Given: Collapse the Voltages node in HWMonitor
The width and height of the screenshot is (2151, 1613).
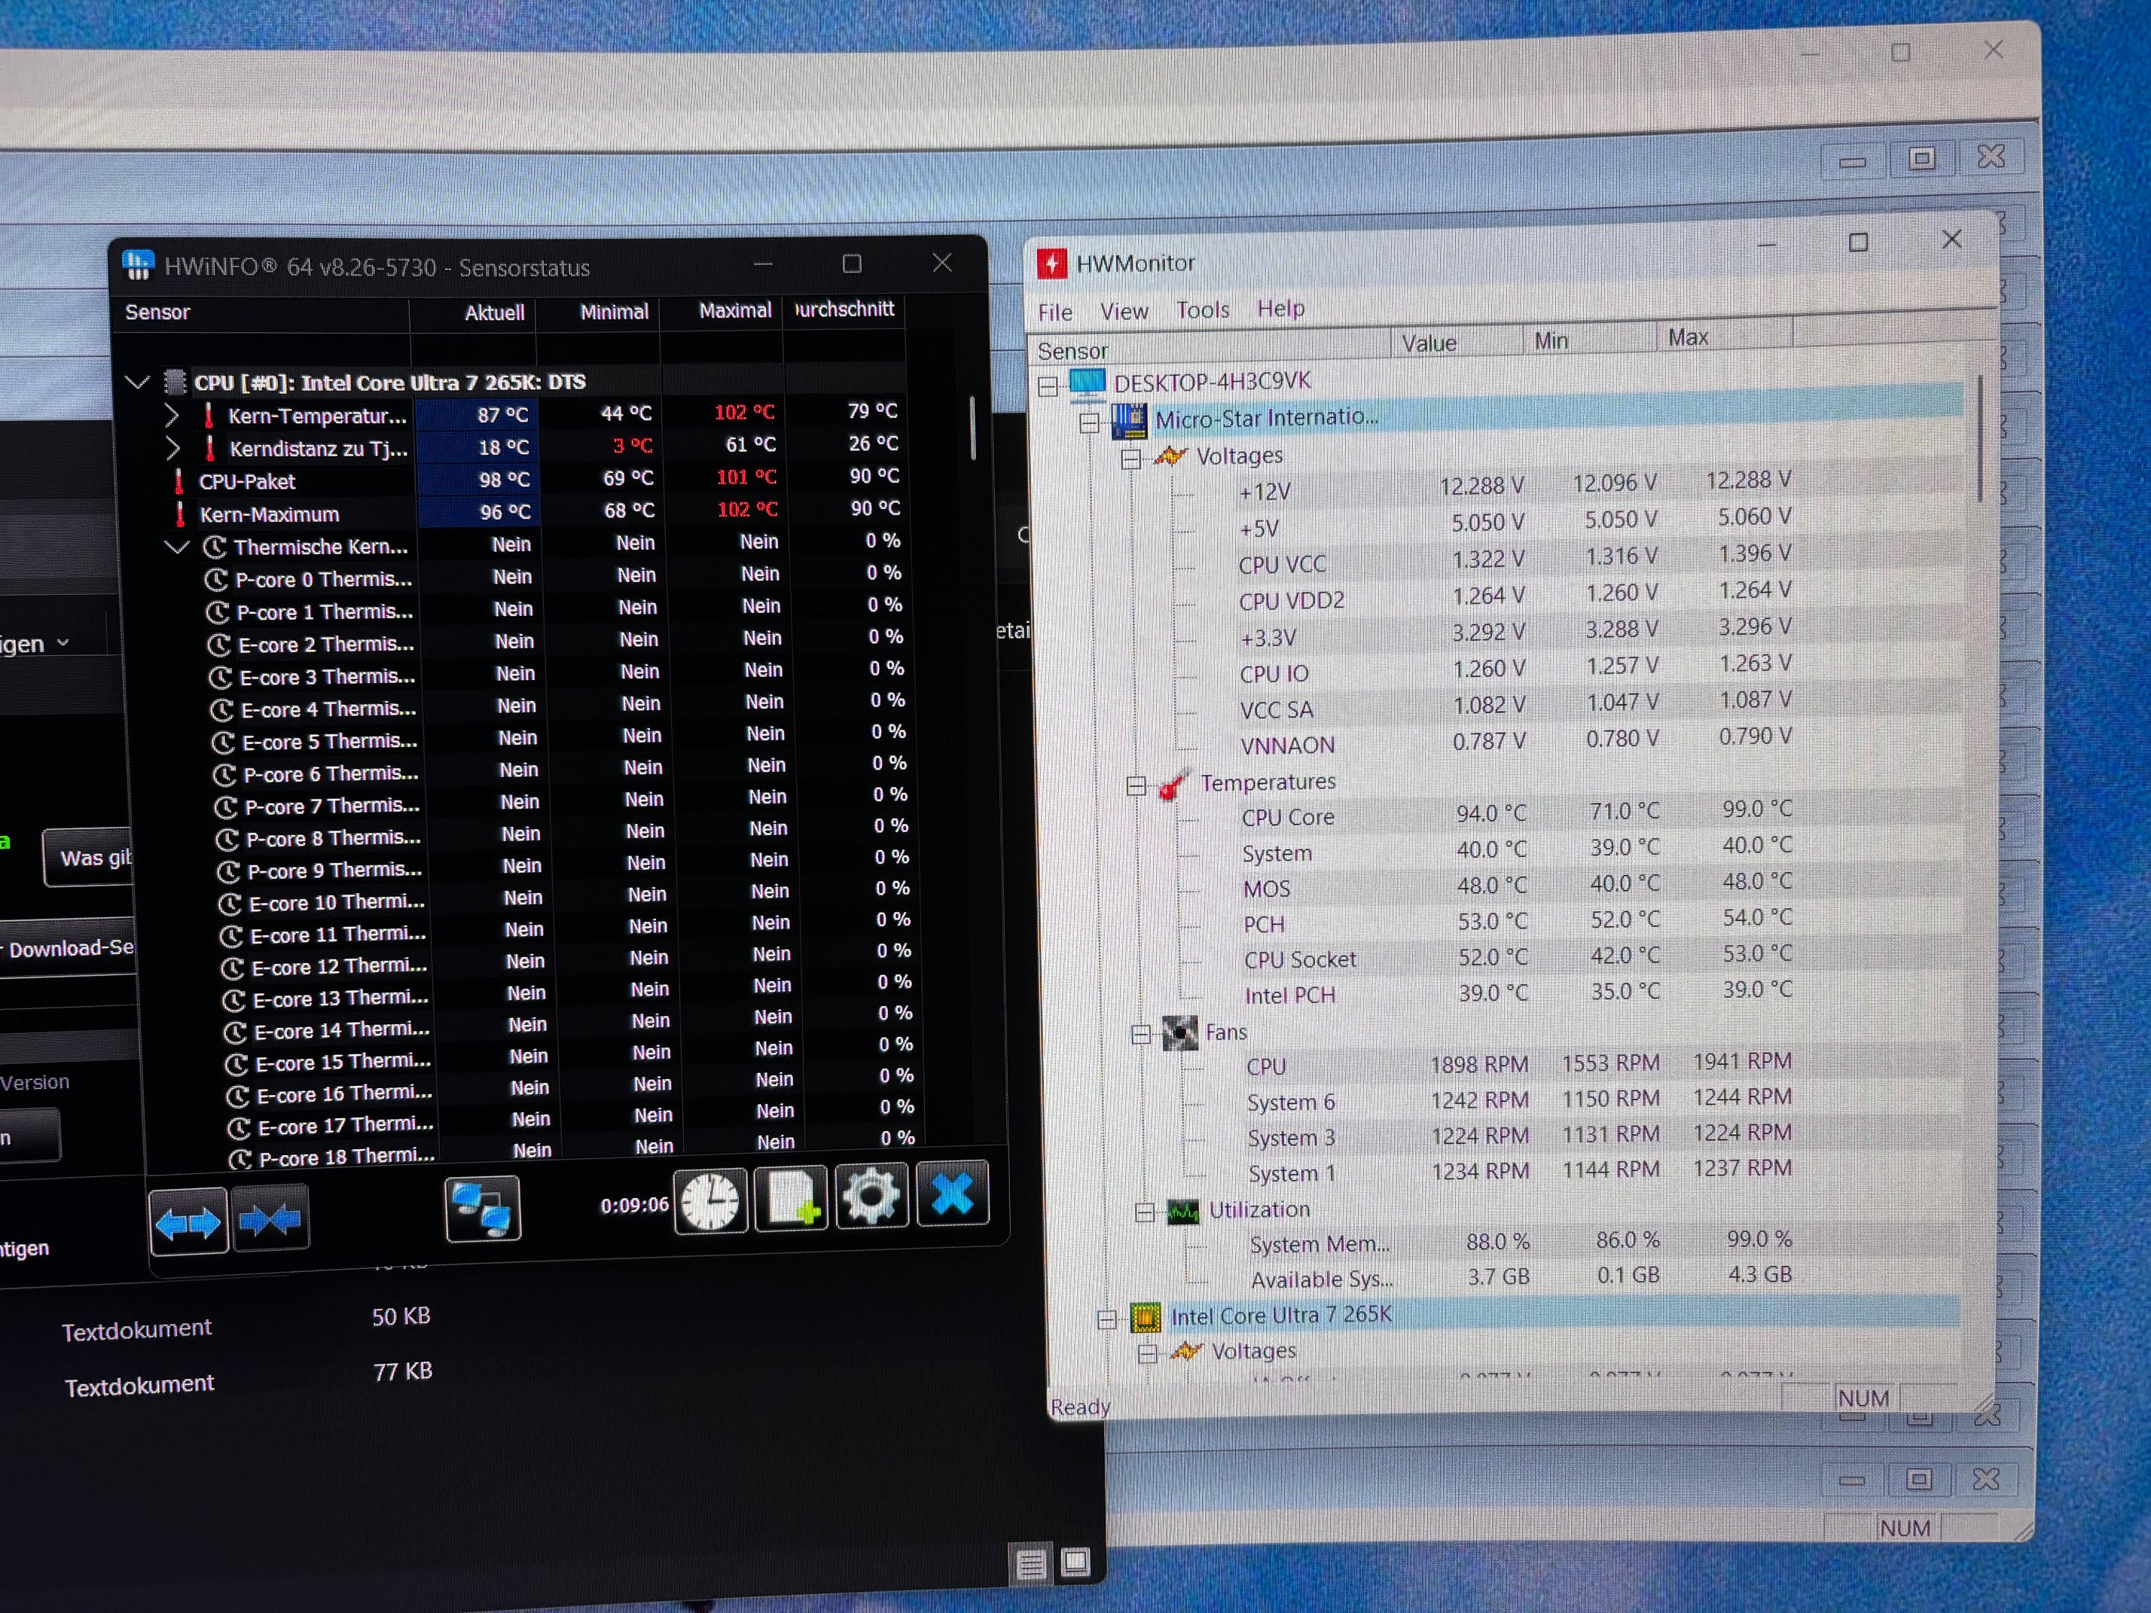Looking at the screenshot, I should tap(1130, 458).
